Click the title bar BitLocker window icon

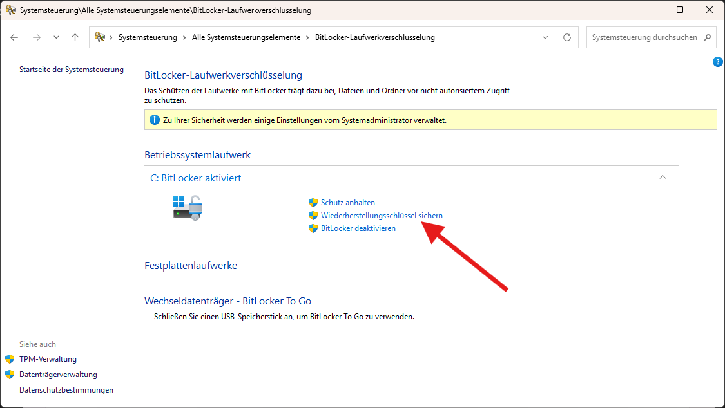[x=11, y=10]
